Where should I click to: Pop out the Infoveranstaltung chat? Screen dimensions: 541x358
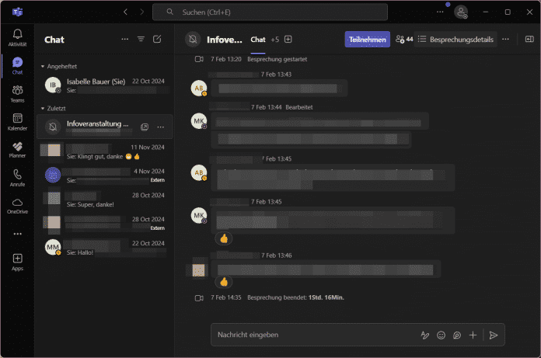(x=145, y=127)
